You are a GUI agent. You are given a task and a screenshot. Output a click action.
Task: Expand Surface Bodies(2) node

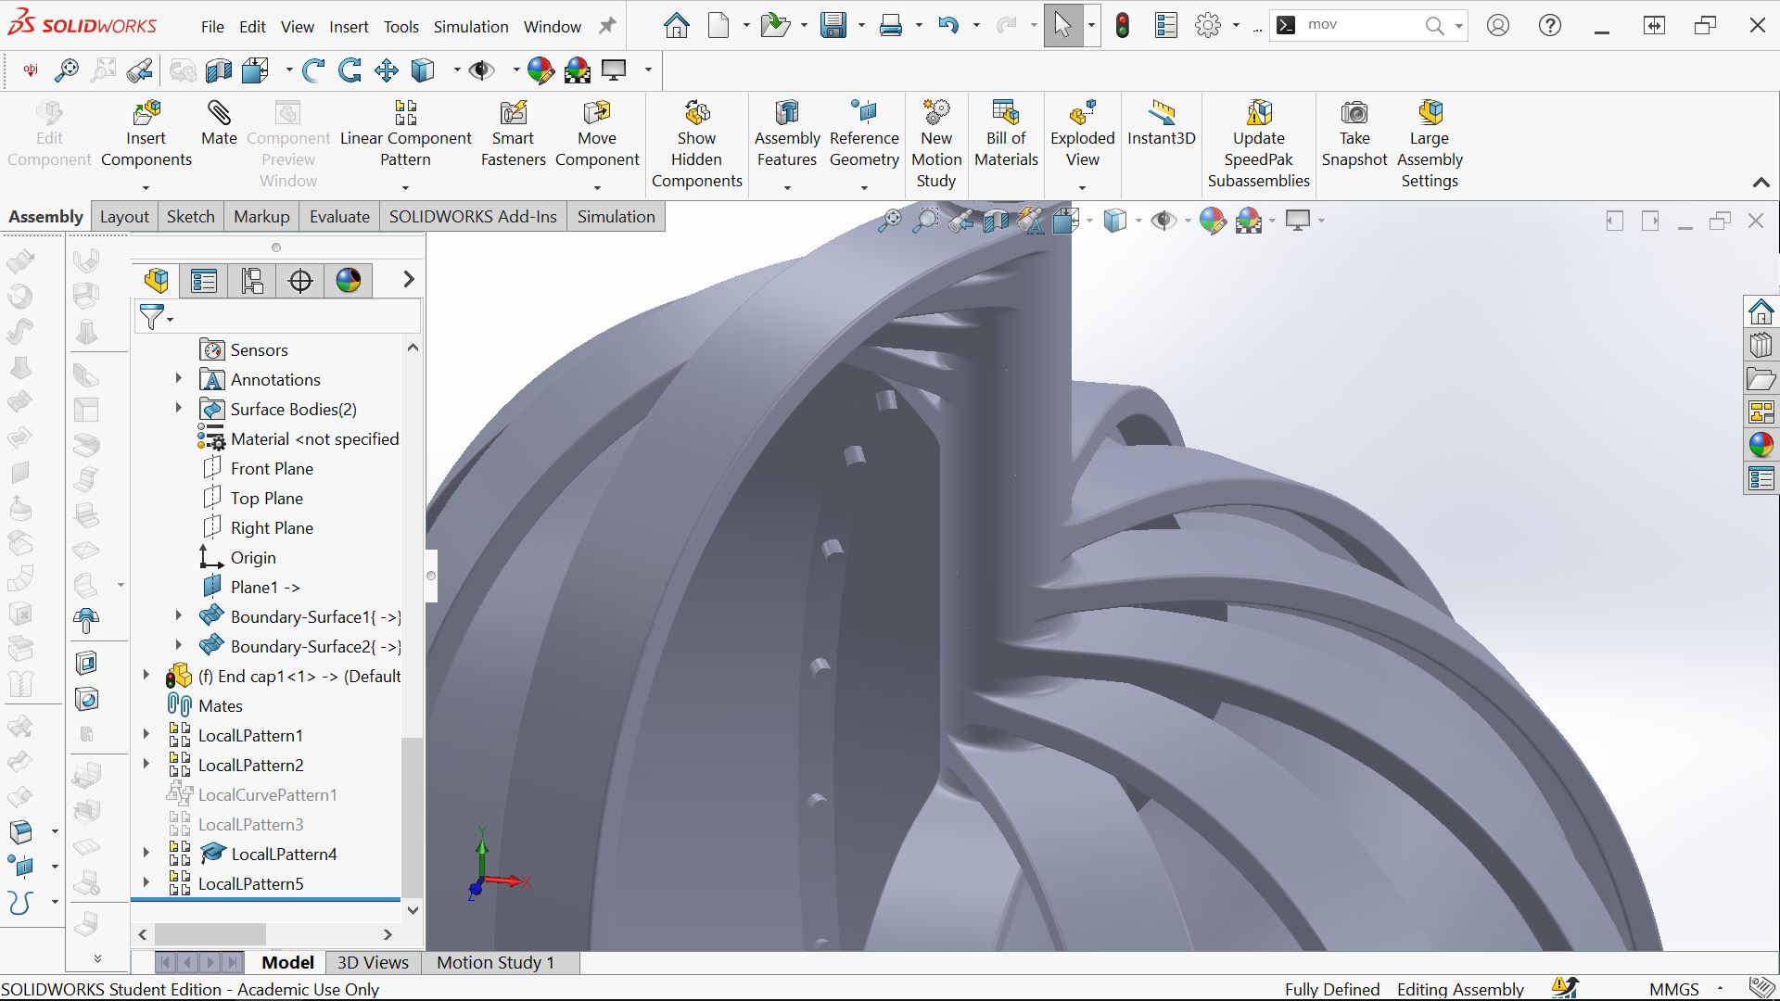[x=179, y=409]
